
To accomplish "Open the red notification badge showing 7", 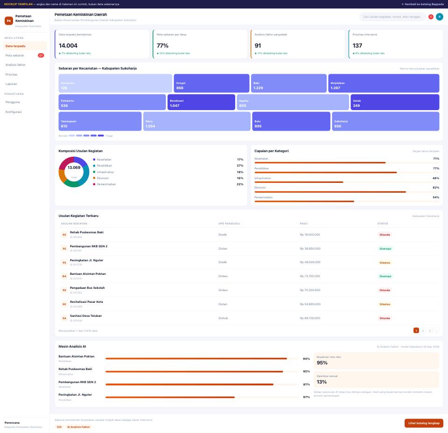I will click(x=431, y=17).
